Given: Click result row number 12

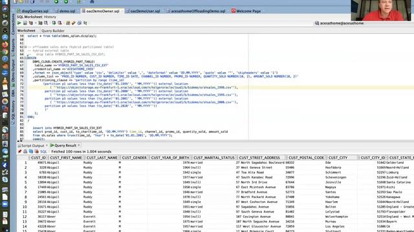Looking at the screenshot, I should [x=25, y=217].
